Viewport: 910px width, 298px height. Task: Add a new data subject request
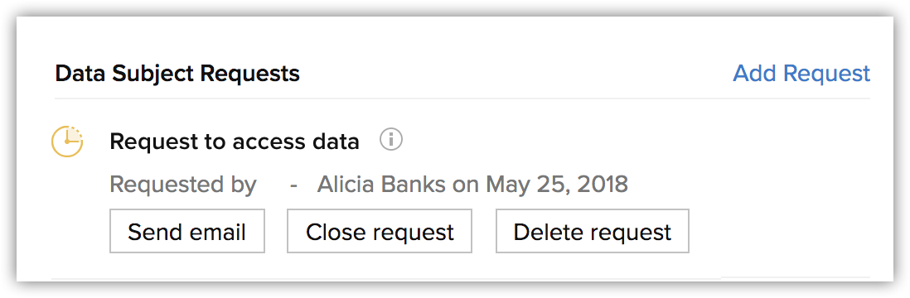click(801, 74)
